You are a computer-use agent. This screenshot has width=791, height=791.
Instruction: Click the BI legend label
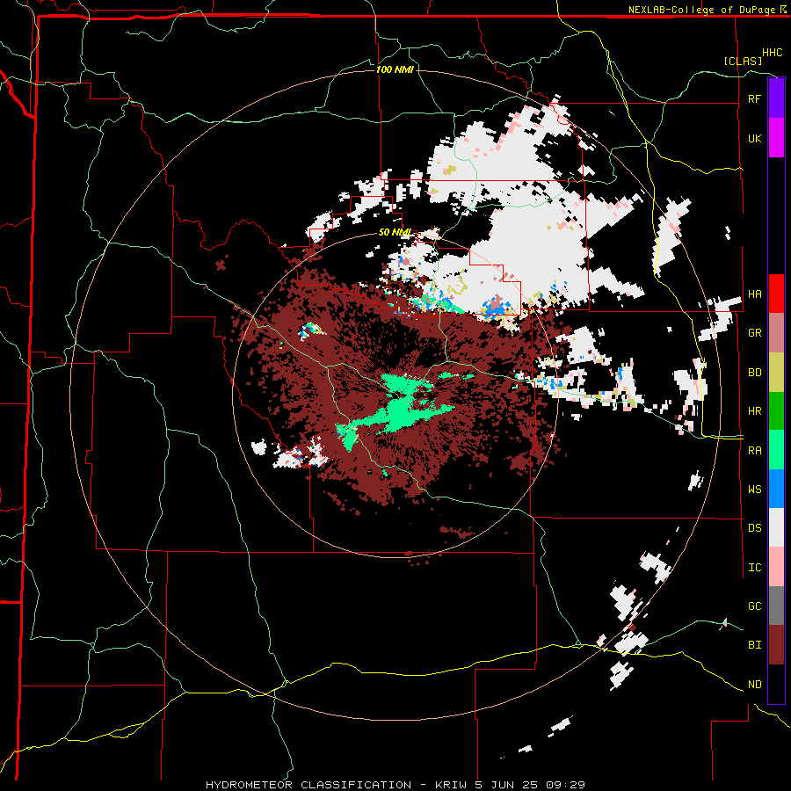pos(754,645)
